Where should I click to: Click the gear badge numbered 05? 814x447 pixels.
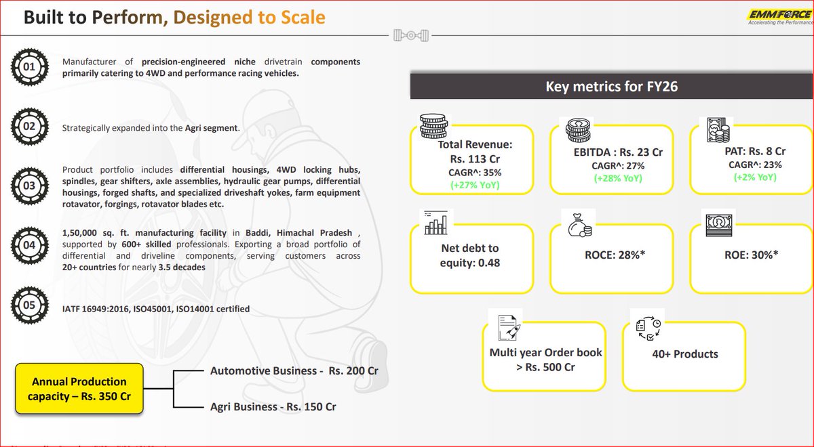coord(29,305)
